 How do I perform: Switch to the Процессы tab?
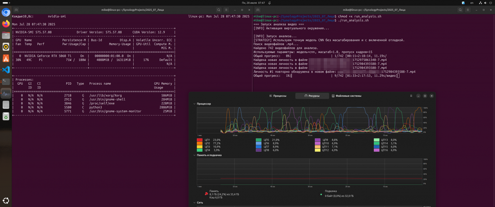(x=278, y=96)
